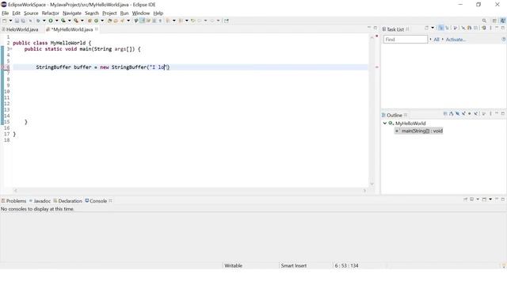The image size is (507, 285).
Task: Switch to the Javadoc tab
Action: click(x=40, y=201)
